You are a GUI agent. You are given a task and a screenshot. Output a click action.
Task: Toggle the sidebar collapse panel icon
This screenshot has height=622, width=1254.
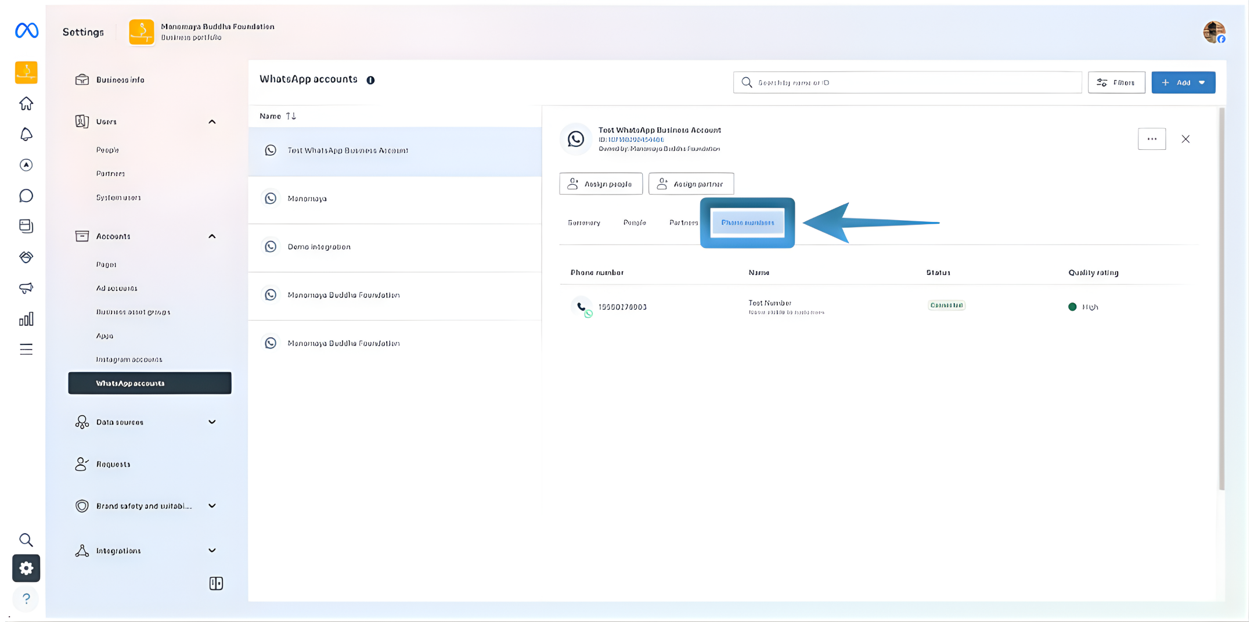tap(216, 584)
